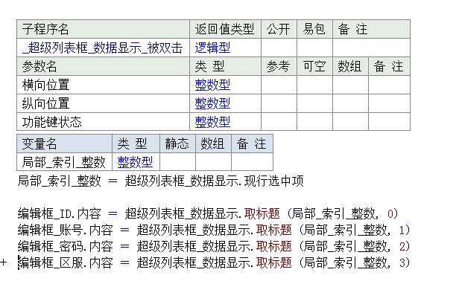Click 数组 header in the parameter table
Image resolution: width=459 pixels, height=287 pixels.
click(350, 66)
